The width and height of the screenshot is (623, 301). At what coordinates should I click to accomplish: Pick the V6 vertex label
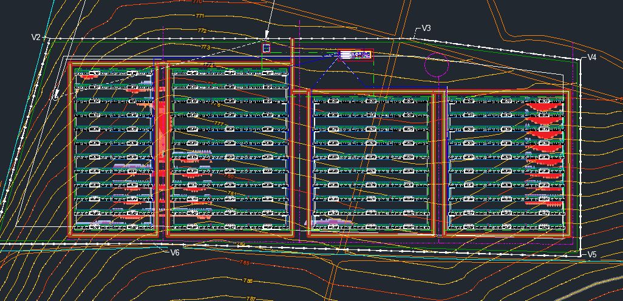175,252
